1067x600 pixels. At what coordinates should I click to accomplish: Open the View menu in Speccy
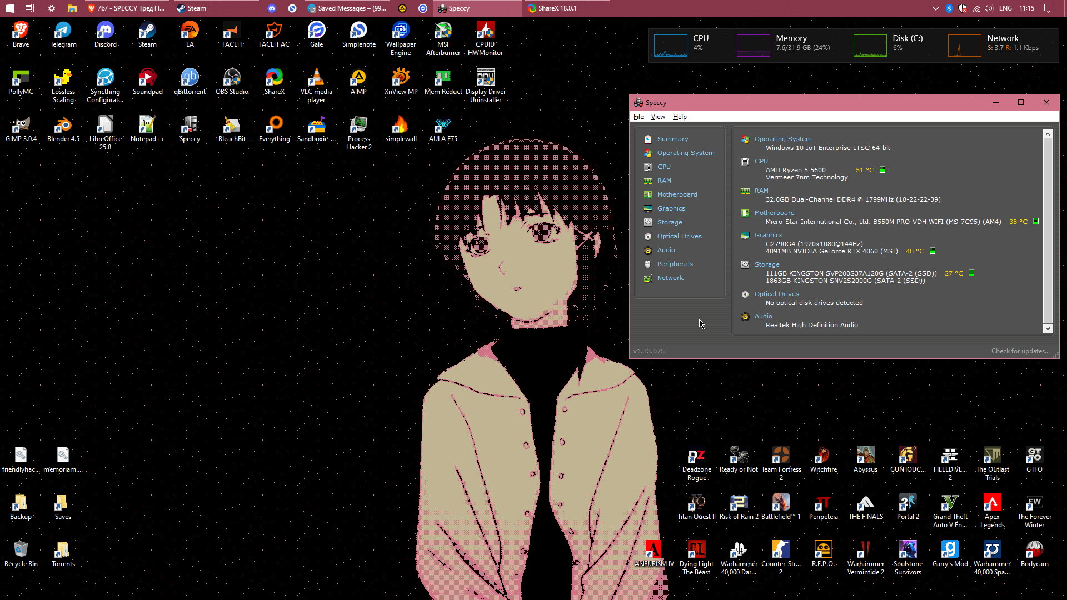tap(658, 117)
